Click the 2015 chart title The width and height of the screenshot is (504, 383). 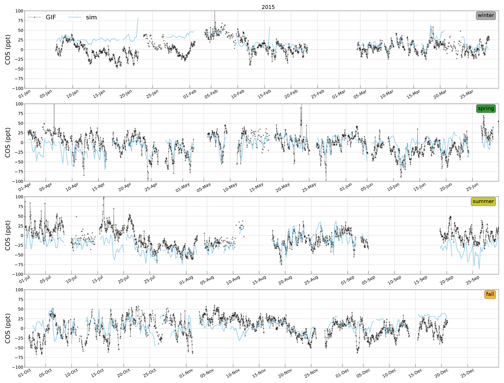(x=268, y=7)
